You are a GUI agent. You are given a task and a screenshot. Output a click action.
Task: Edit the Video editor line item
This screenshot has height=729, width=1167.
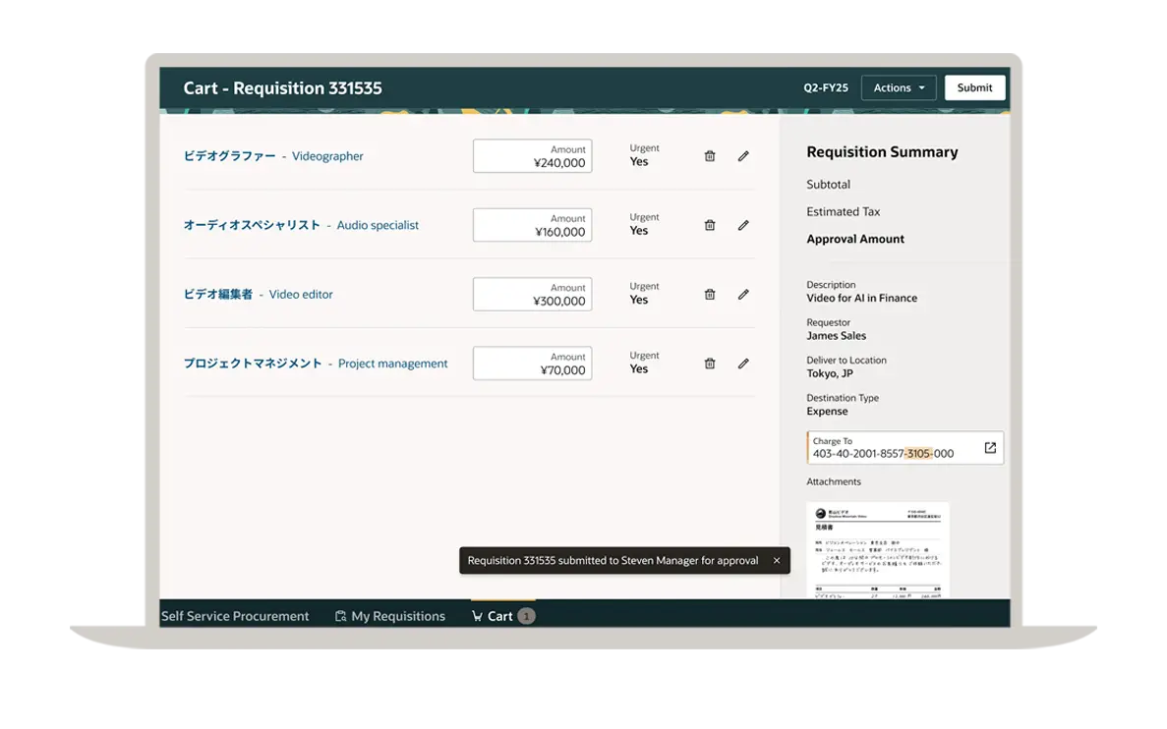tap(743, 294)
